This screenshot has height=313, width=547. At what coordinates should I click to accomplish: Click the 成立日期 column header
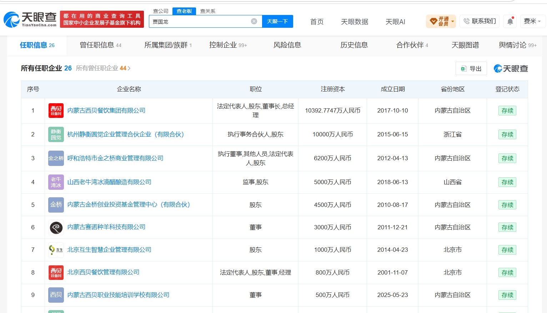point(393,89)
